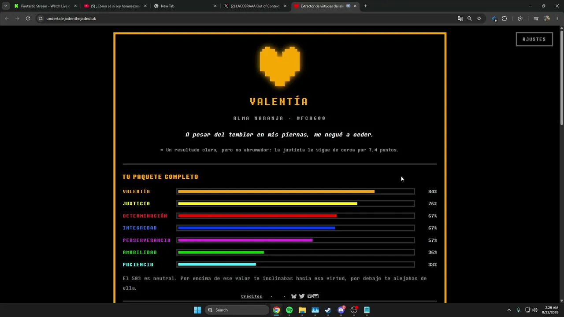Image resolution: width=564 pixels, height=317 pixels.
Task: Click the taskbar Search box
Action: [237, 310]
